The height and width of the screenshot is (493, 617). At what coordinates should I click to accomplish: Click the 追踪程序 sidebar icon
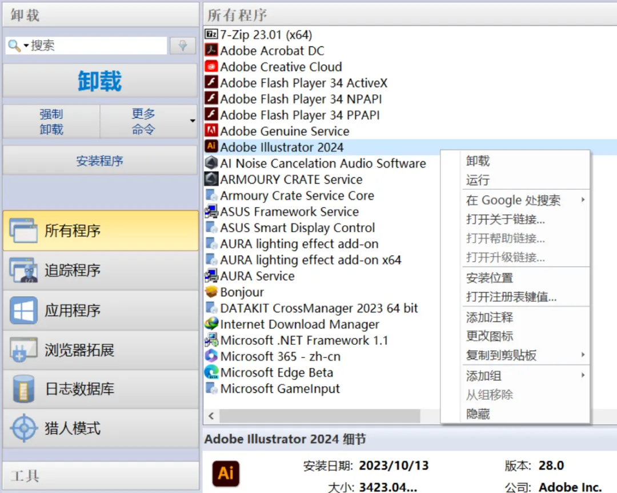[24, 271]
